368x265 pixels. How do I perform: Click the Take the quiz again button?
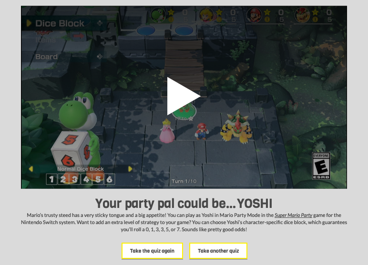click(x=152, y=251)
